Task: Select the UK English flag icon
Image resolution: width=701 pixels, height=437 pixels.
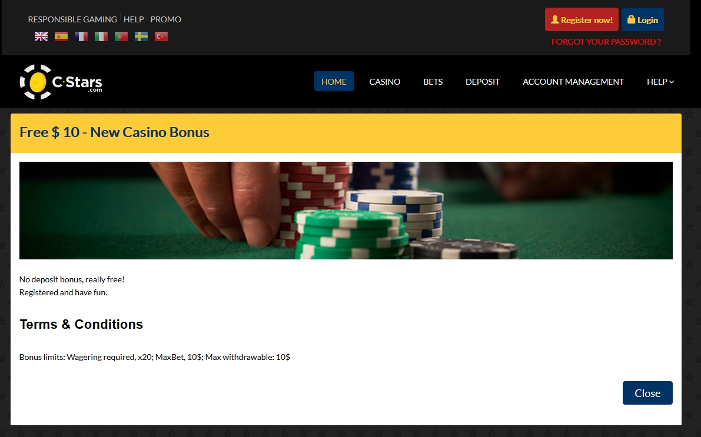Action: (41, 36)
